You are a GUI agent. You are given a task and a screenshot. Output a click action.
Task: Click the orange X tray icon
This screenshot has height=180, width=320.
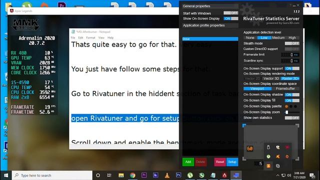278,156
